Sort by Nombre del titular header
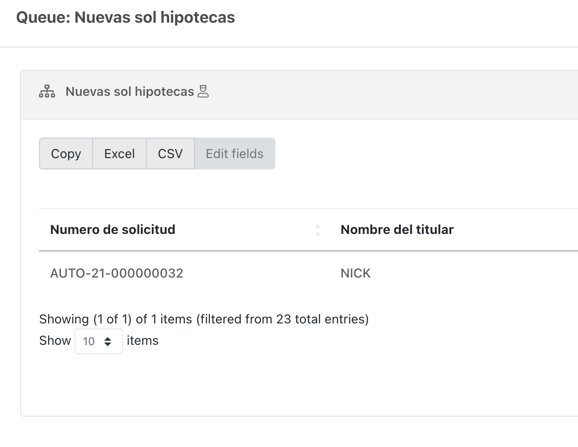Viewport: 578px width, 447px height. click(397, 230)
